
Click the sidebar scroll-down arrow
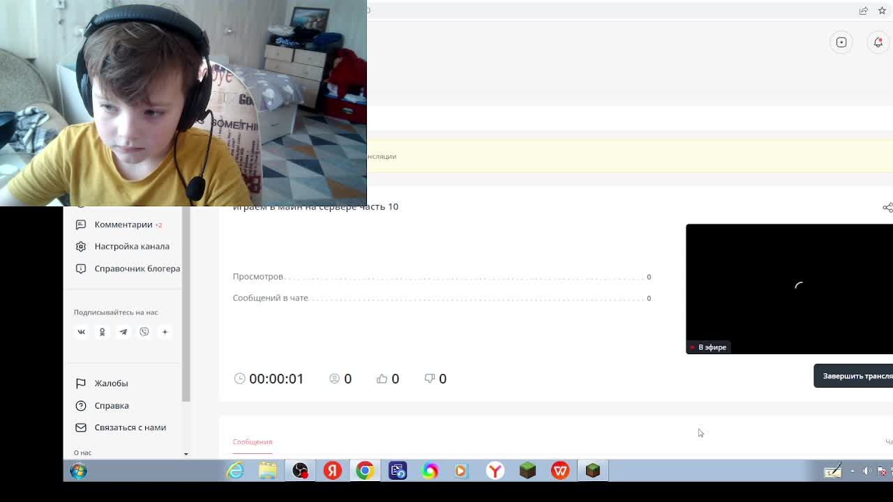186,454
